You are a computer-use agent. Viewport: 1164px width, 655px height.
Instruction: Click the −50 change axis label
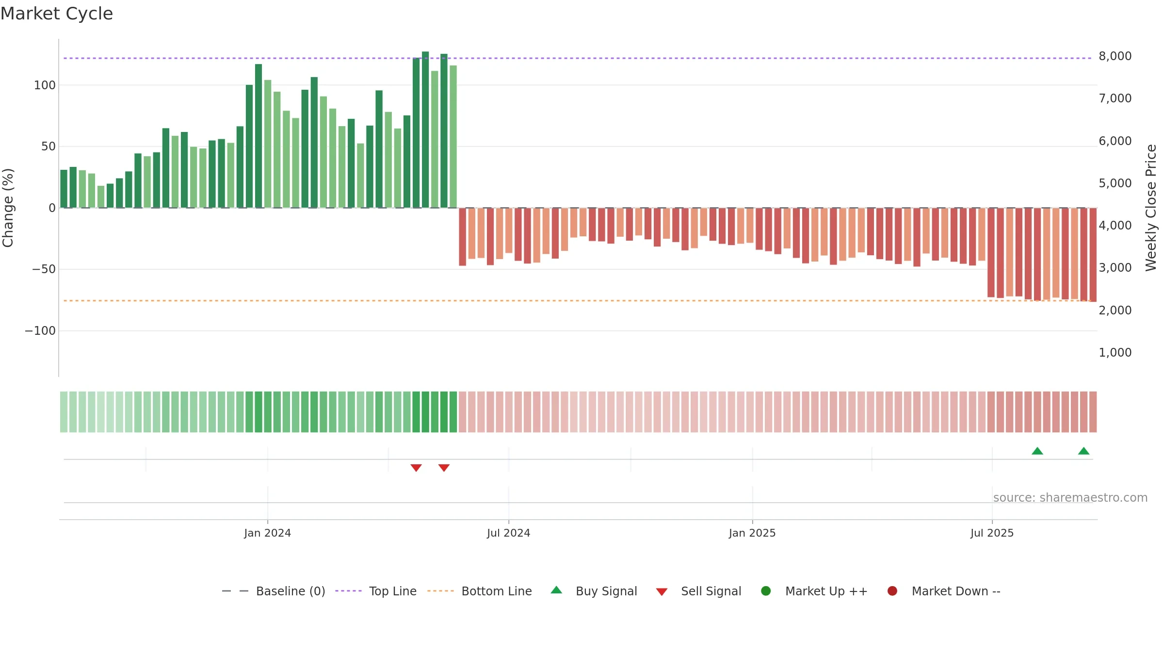pyautogui.click(x=44, y=269)
